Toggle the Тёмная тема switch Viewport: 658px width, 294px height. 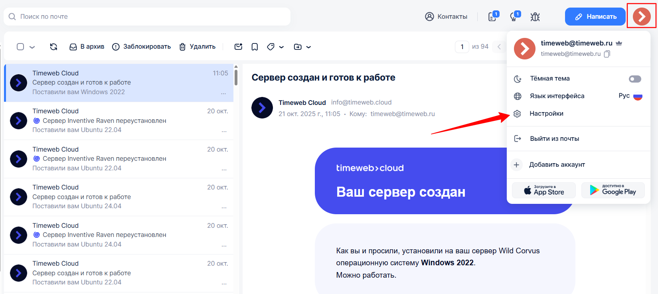634,79
